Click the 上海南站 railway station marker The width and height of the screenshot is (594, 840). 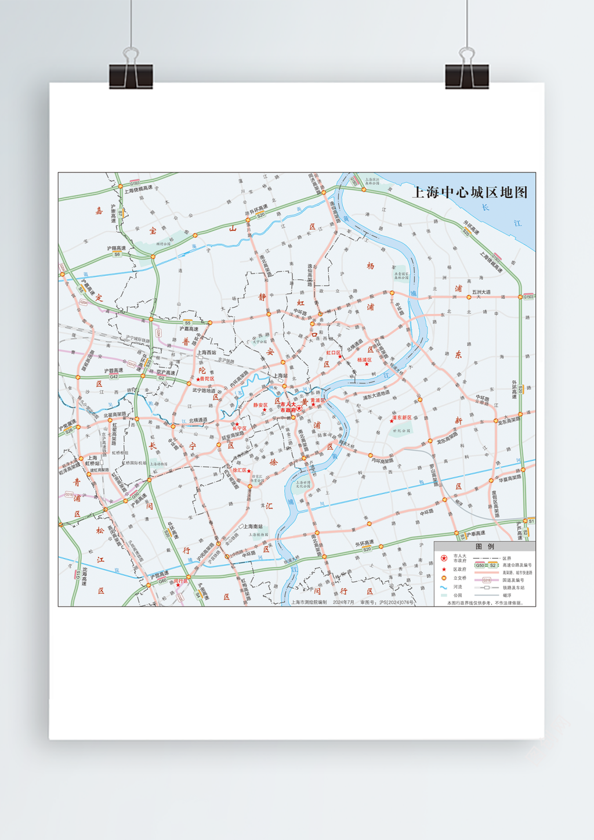click(x=241, y=527)
